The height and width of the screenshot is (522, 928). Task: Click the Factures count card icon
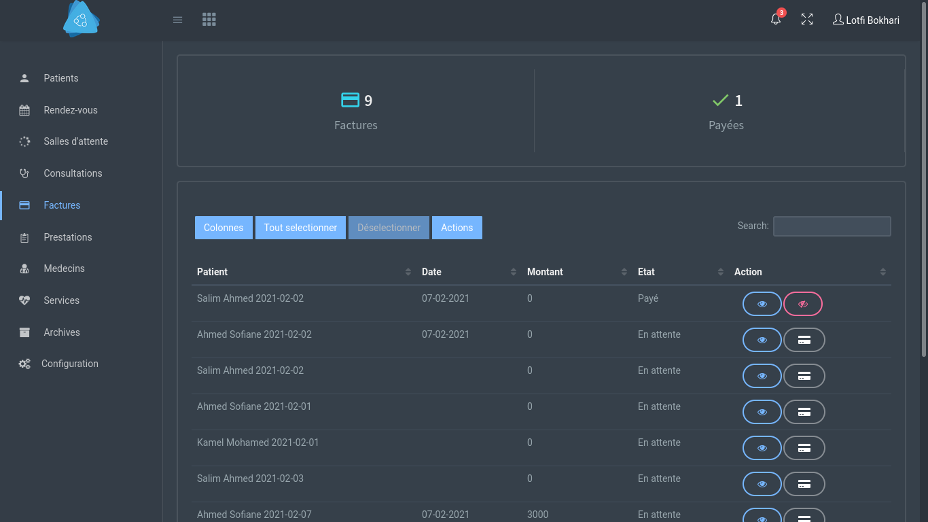coord(350,100)
